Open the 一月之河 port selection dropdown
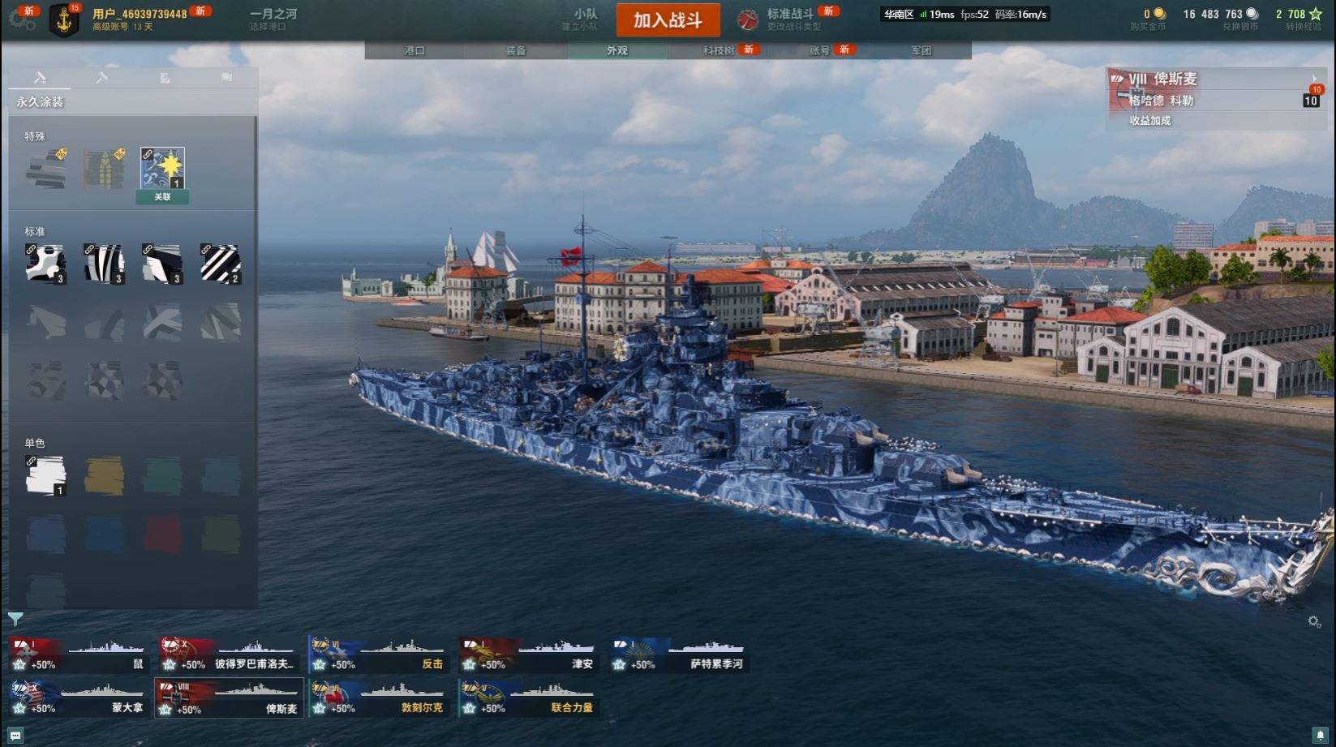The image size is (1336, 747). (x=273, y=19)
